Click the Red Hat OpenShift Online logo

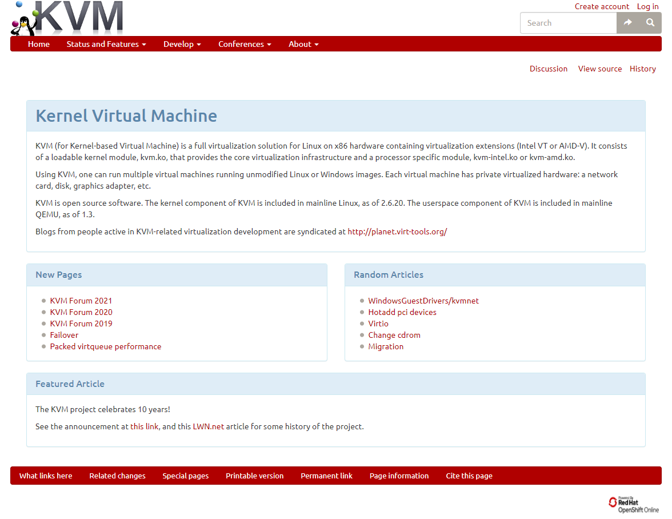coord(633,503)
